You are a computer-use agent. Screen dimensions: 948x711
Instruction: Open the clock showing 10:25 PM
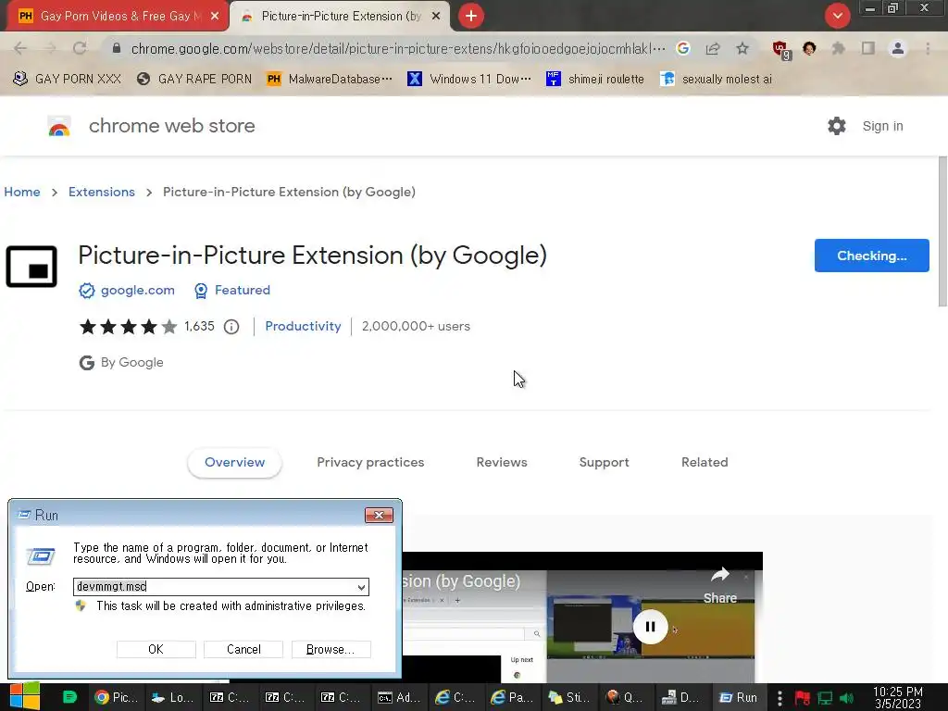click(x=898, y=698)
